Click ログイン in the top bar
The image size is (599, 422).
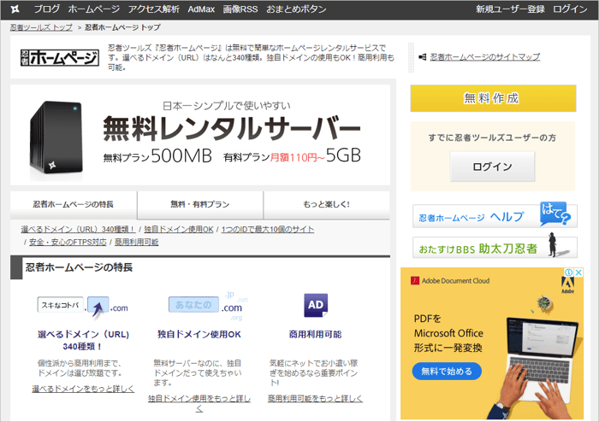tap(570, 9)
